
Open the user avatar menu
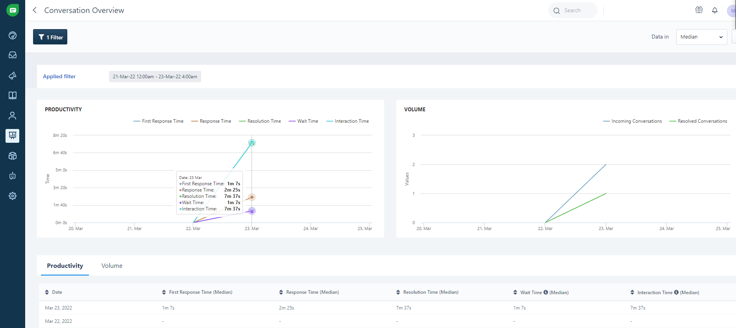732,11
